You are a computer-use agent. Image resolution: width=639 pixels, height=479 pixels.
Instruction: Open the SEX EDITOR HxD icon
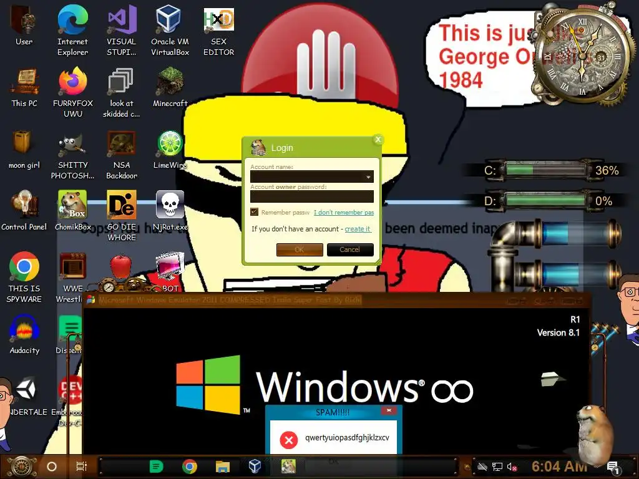click(x=219, y=30)
